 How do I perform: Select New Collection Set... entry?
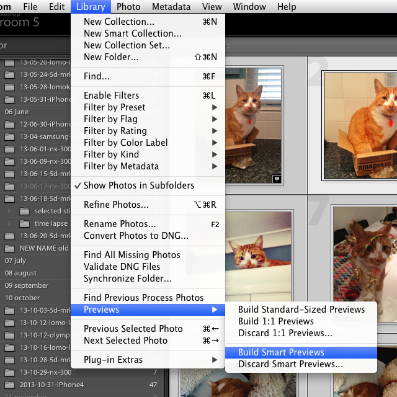point(148,45)
